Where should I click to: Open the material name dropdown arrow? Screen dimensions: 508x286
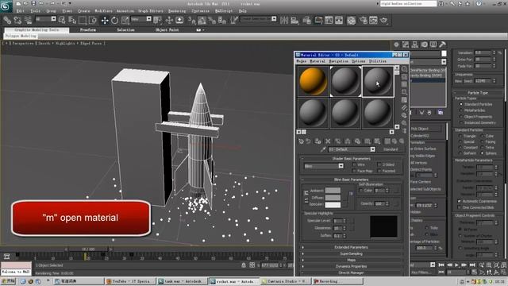click(x=372, y=149)
